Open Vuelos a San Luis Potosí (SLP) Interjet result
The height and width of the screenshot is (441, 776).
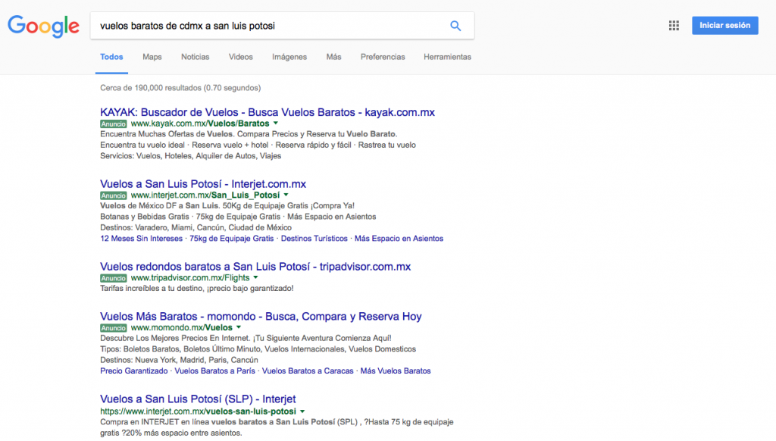coord(198,399)
